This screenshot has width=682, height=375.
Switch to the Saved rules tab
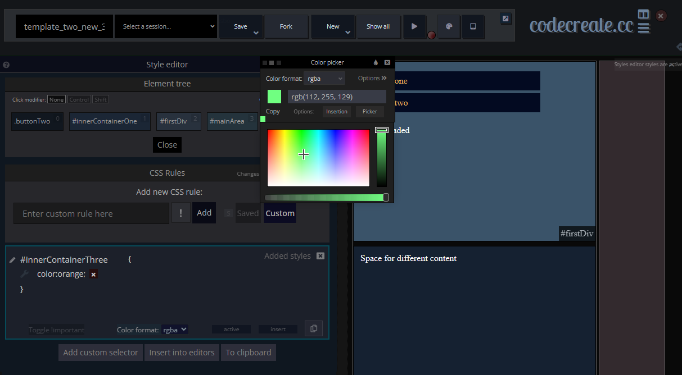coord(247,213)
